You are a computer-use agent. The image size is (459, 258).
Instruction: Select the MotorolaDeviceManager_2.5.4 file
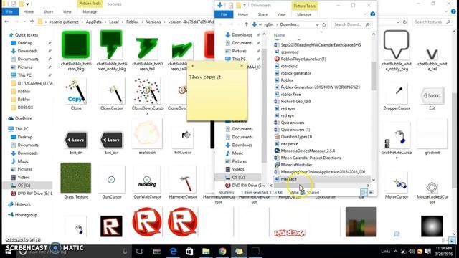(x=308, y=150)
